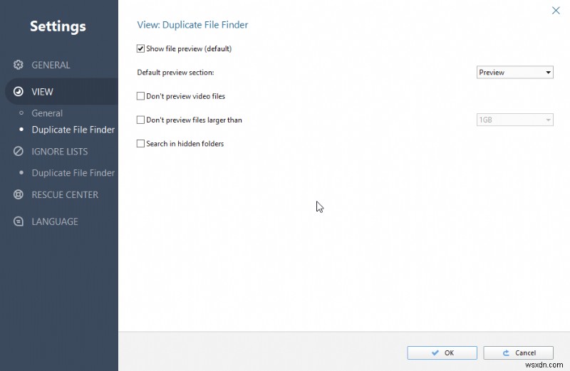Enable Don't preview video files
The image size is (570, 371).
[x=140, y=96]
